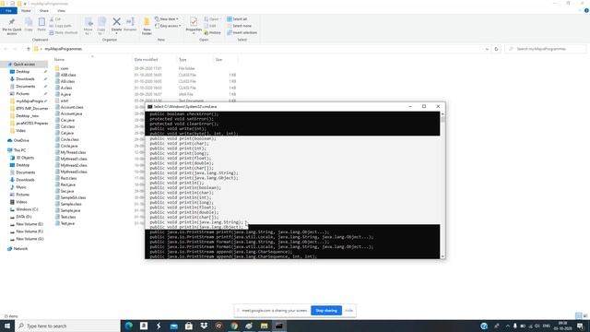Screen dimensions: 590x332
Task: Click the Copy ribbon icon
Action: click(29, 25)
